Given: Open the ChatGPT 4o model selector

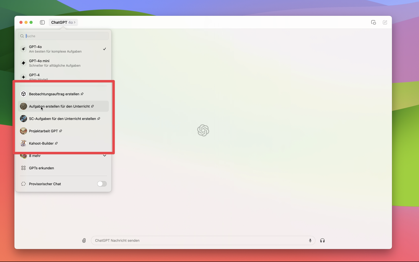Looking at the screenshot, I should click(x=63, y=23).
